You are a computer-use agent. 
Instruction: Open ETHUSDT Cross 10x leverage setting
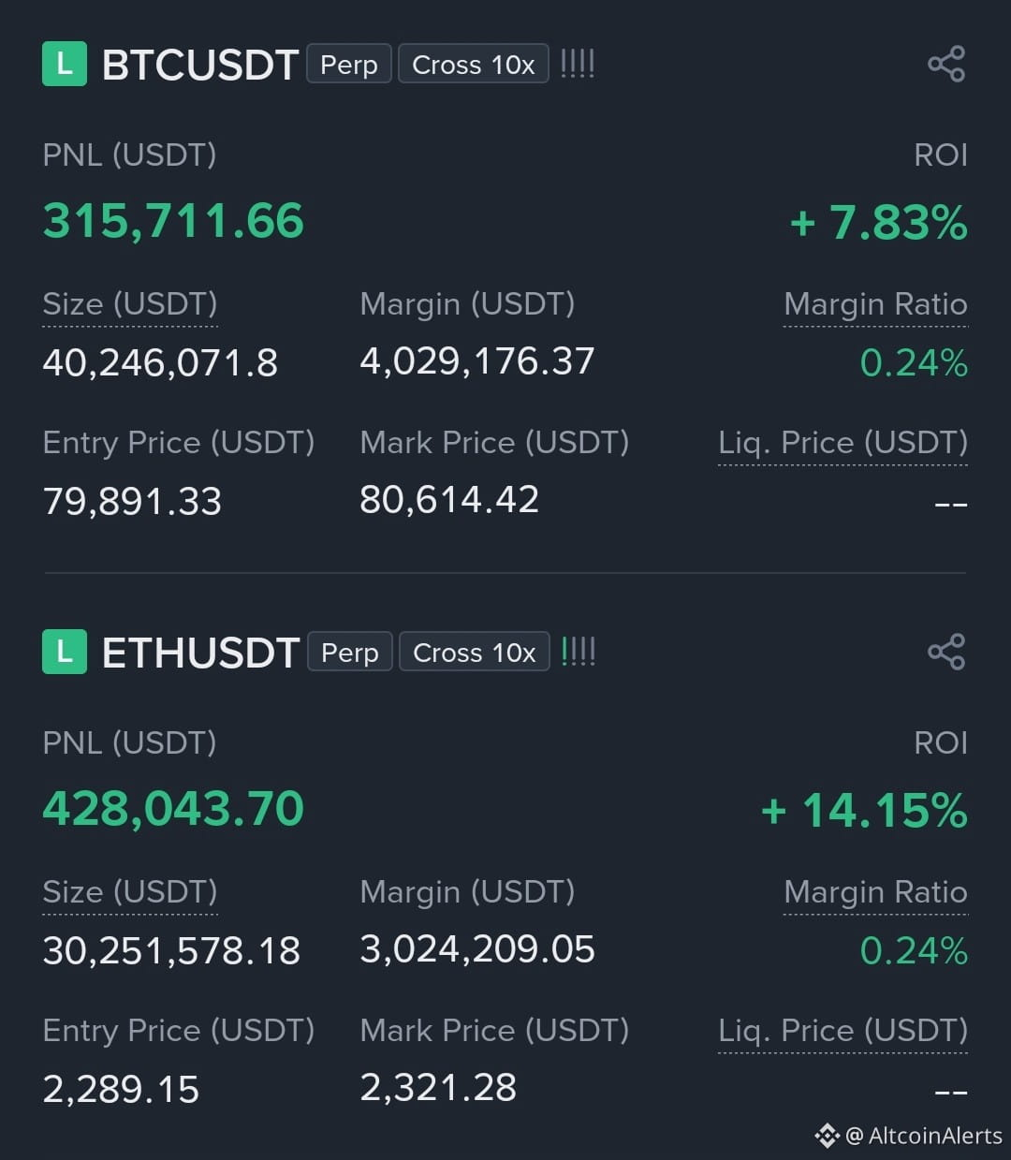[475, 653]
